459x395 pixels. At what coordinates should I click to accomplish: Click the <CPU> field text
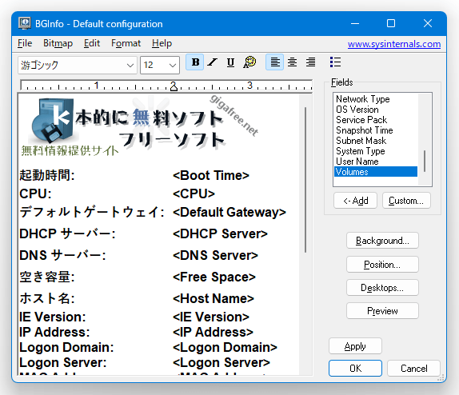point(194,194)
